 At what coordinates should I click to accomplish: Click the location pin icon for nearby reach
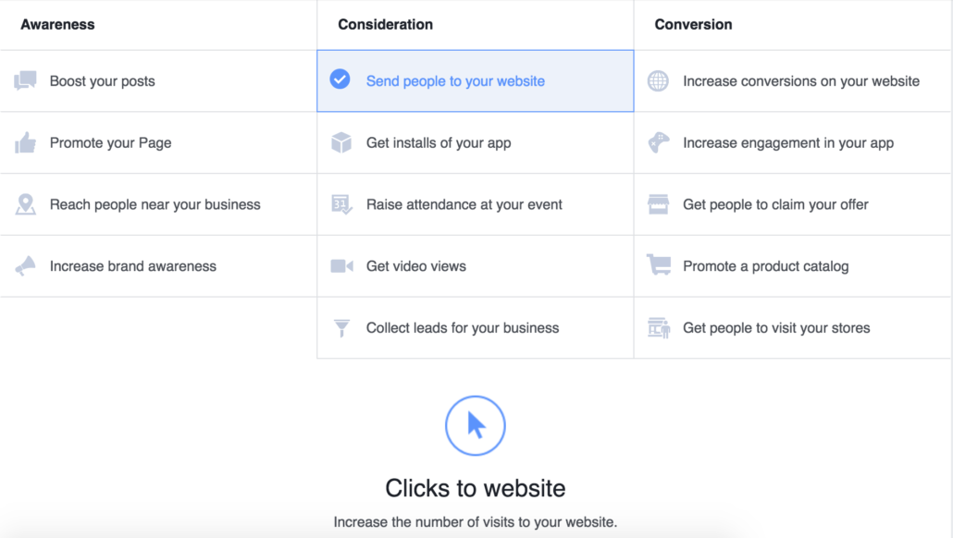(x=26, y=204)
